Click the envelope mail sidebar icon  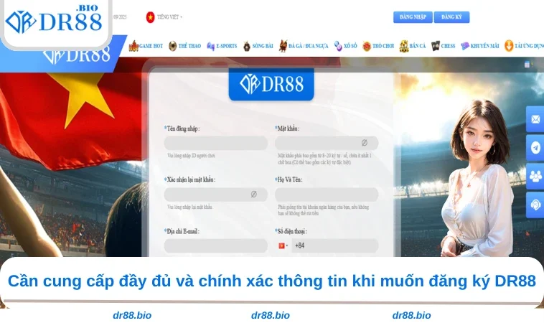[535, 119]
